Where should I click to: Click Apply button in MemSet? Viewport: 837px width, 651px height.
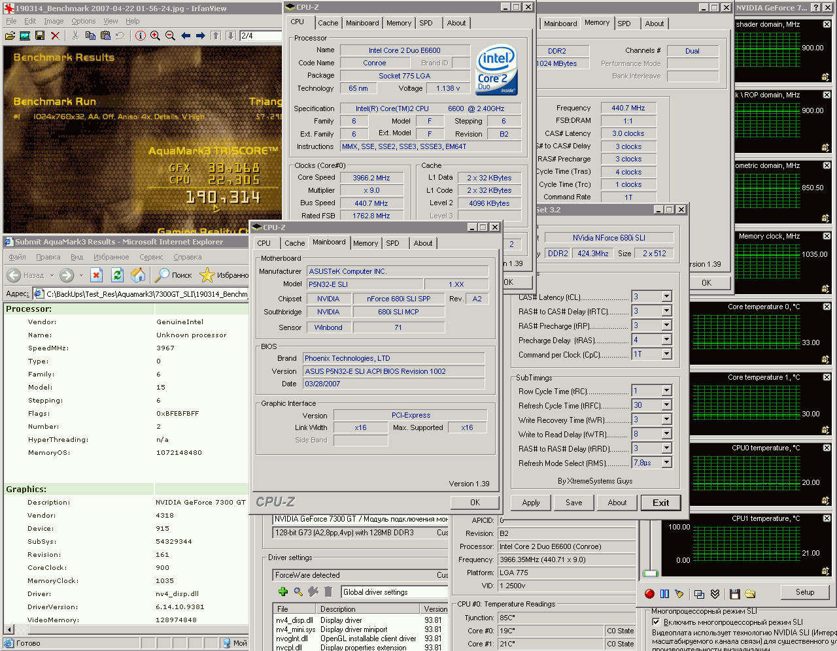click(531, 503)
